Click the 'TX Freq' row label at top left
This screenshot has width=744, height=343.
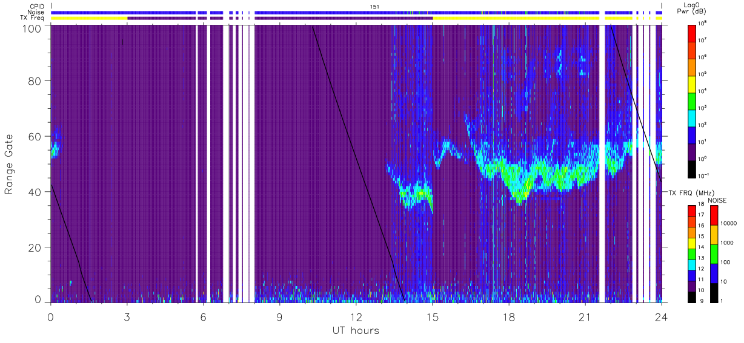(33, 18)
